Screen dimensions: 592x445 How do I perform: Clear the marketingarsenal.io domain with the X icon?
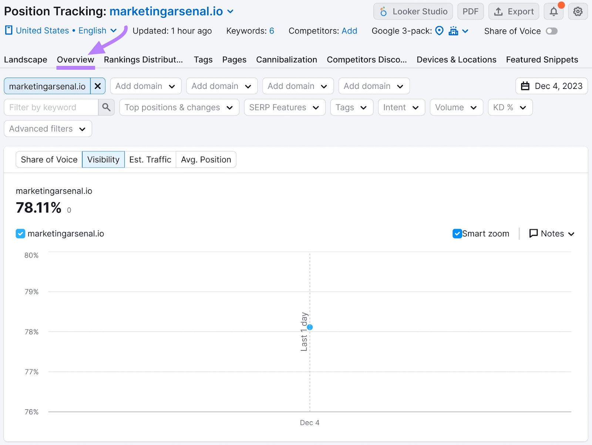(98, 86)
